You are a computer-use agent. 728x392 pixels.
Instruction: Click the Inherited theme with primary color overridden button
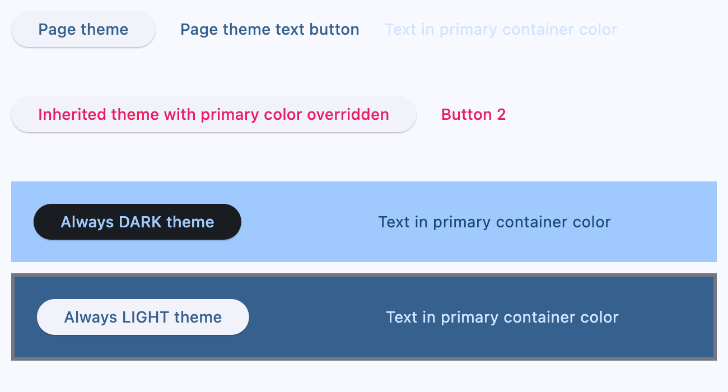pyautogui.click(x=213, y=114)
